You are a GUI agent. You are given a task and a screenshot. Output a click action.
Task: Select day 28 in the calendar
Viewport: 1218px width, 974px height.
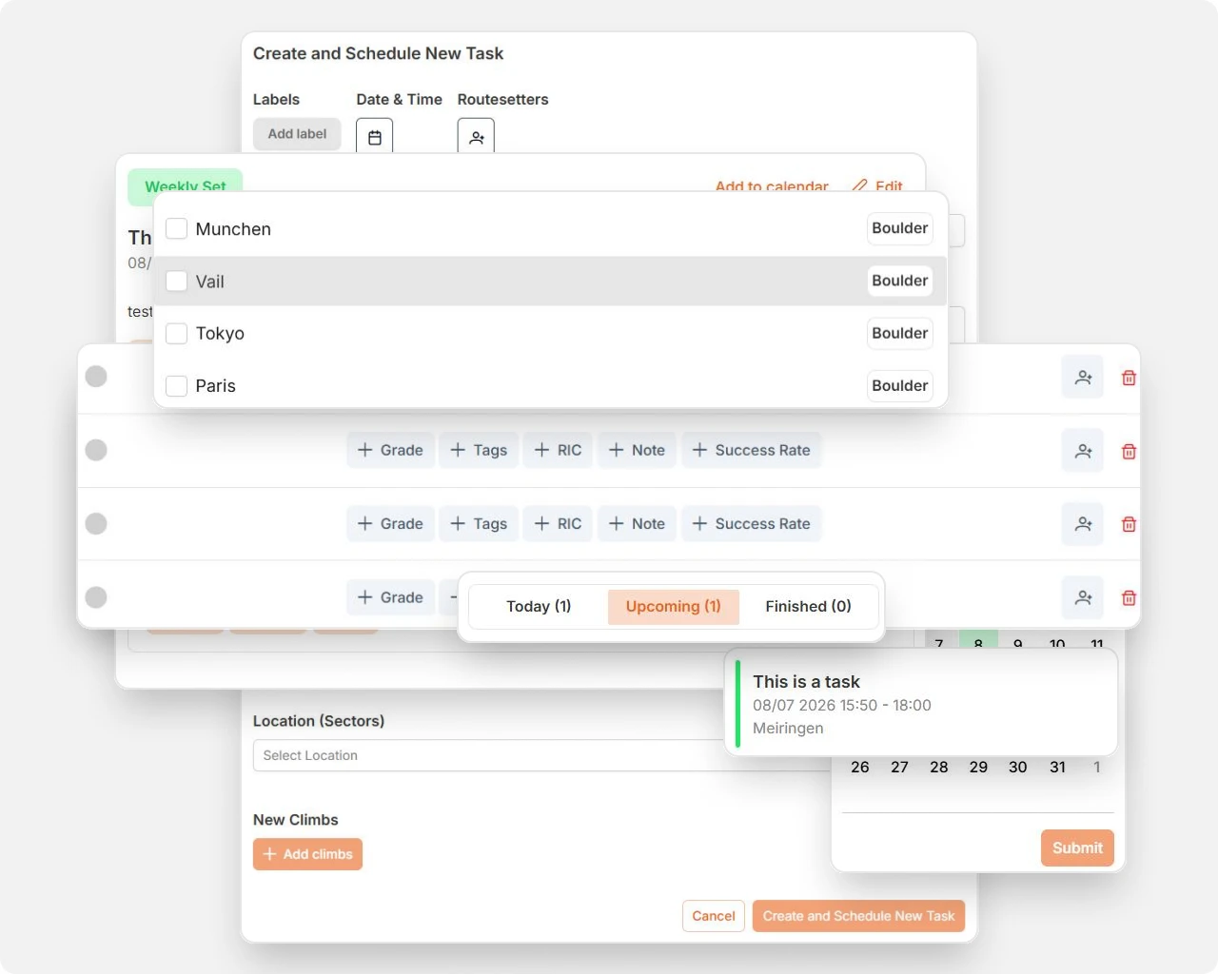point(939,767)
